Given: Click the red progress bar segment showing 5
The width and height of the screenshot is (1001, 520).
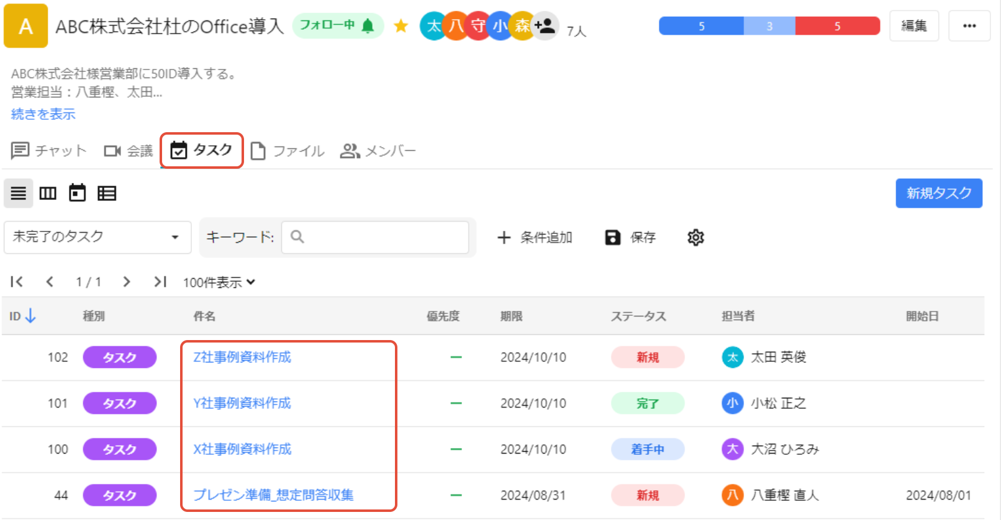Looking at the screenshot, I should click(838, 26).
